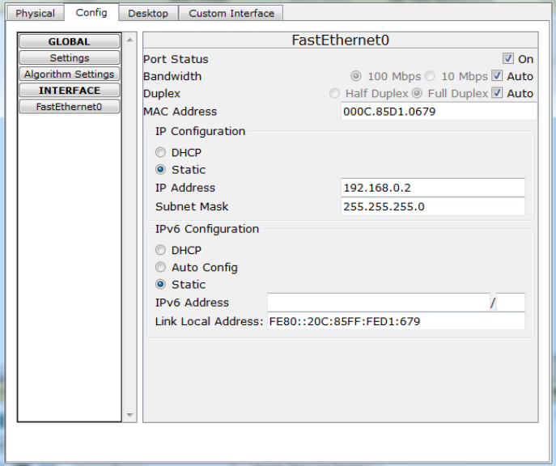Click sidebar scrollbar up arrow
This screenshot has width=556, height=466.
point(129,40)
